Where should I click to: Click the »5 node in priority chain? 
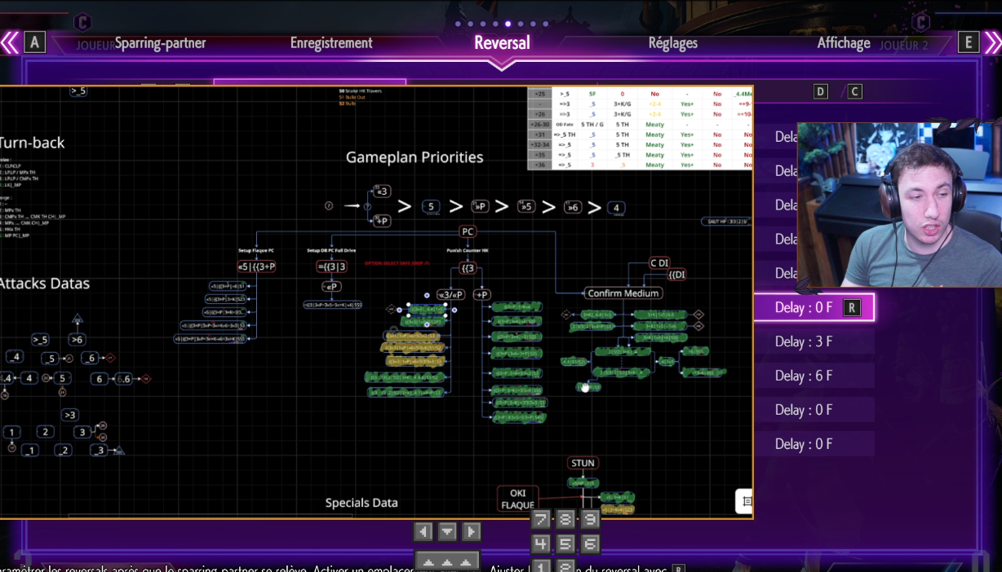pos(525,207)
